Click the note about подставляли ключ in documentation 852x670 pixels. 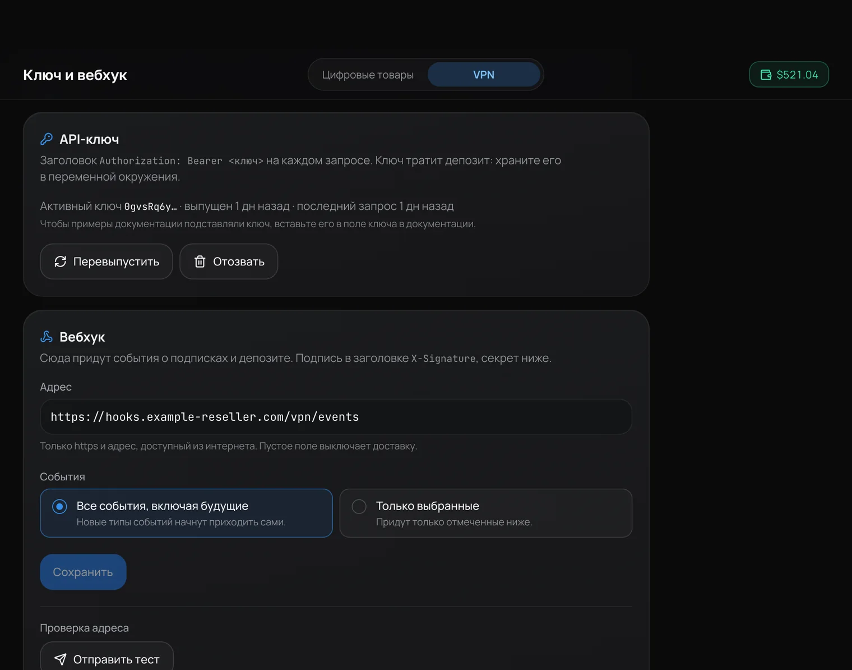pos(258,224)
